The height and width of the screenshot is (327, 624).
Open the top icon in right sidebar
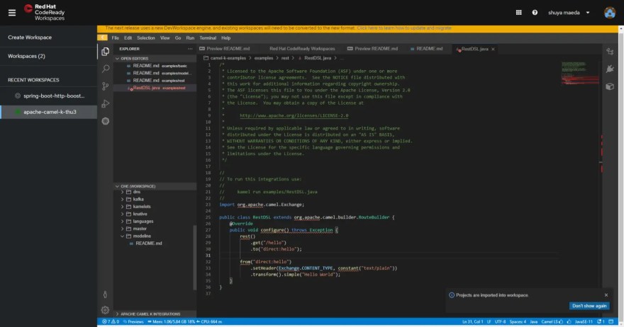pos(610,52)
